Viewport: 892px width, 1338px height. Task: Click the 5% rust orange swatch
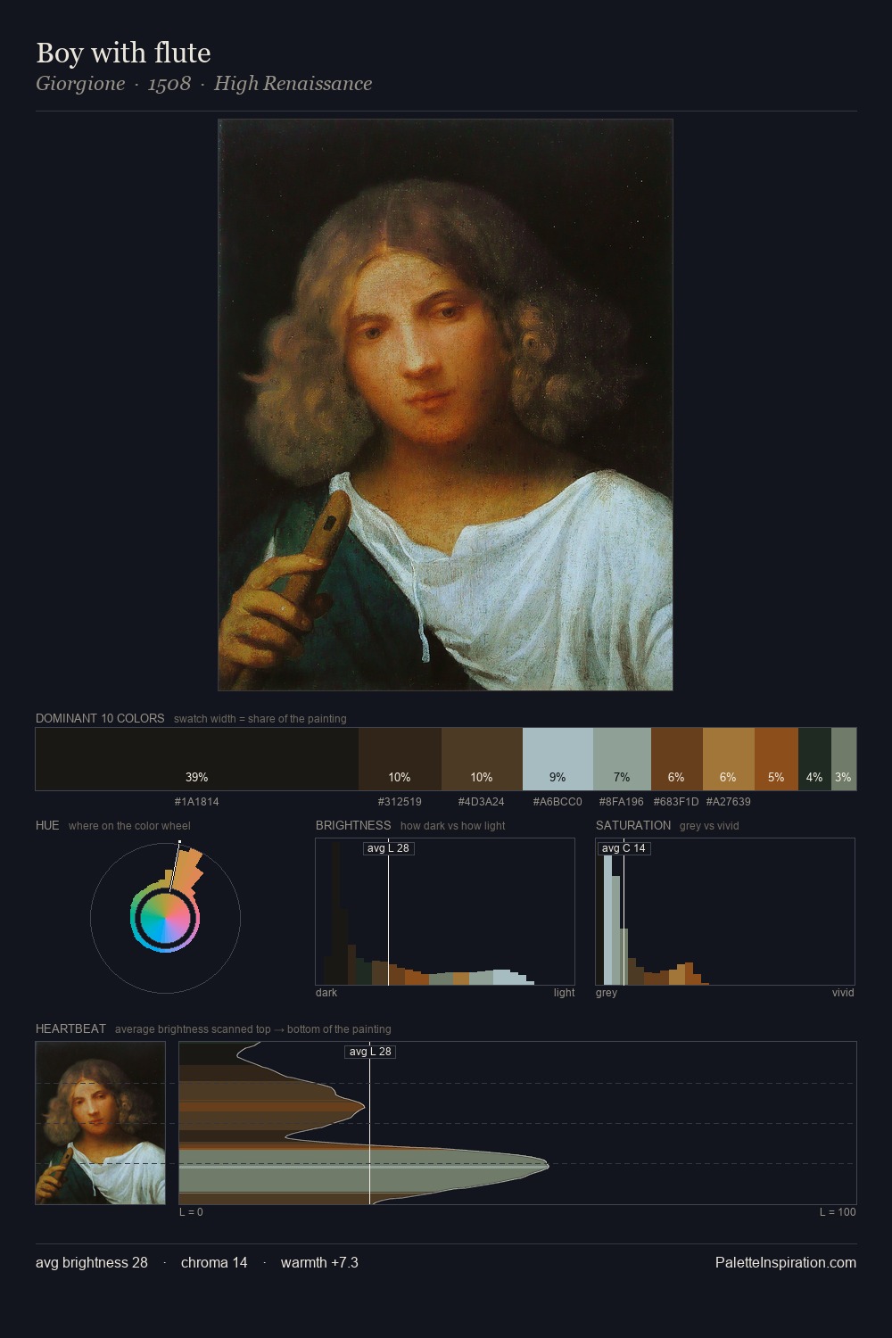pyautogui.click(x=776, y=759)
